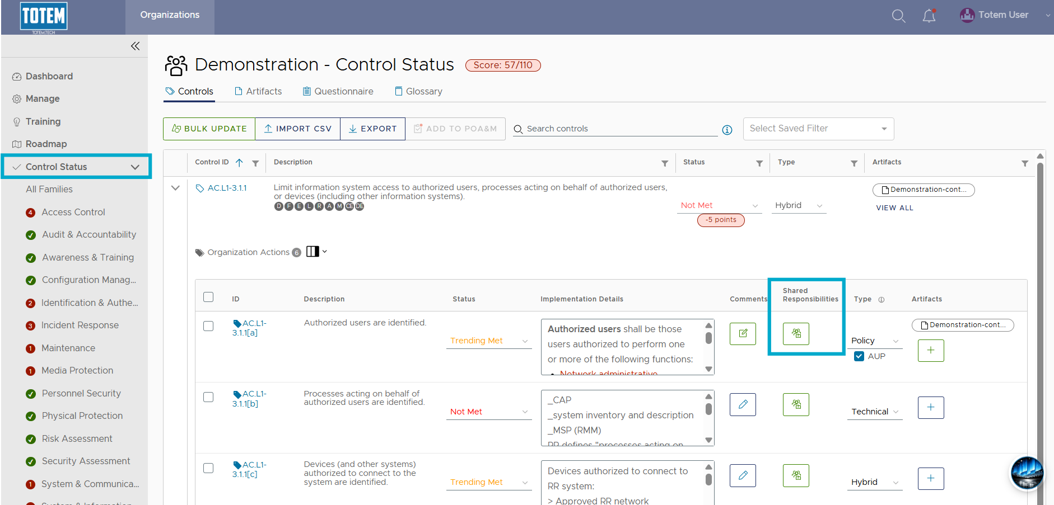Click the IMPORT CSV button
The height and width of the screenshot is (505, 1054).
(298, 129)
